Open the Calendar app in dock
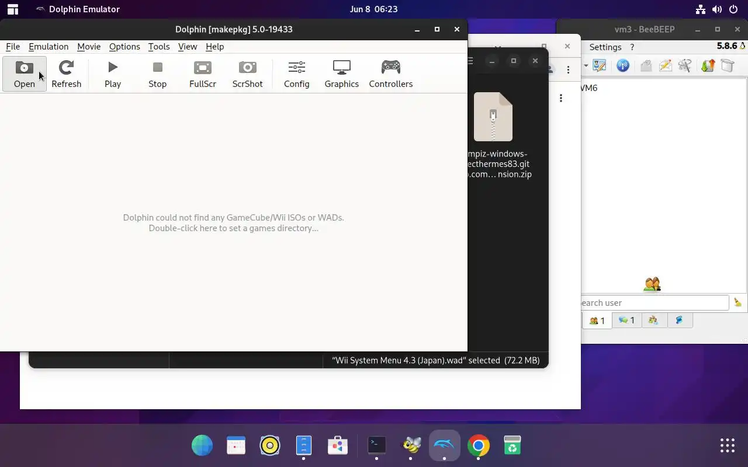This screenshot has width=748, height=467. click(236, 445)
